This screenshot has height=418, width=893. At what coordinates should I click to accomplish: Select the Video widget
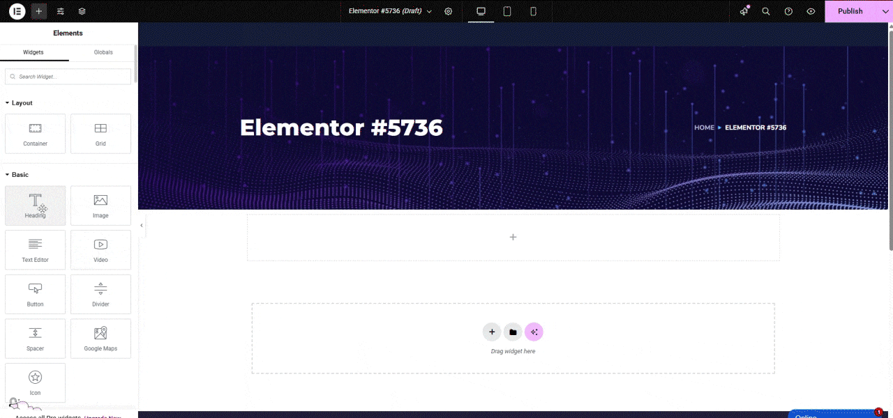(x=100, y=250)
